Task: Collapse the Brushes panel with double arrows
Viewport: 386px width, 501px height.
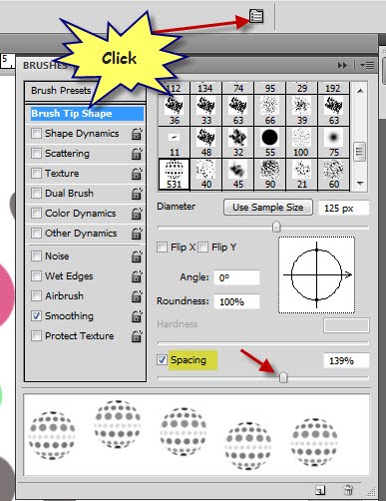Action: (x=342, y=66)
